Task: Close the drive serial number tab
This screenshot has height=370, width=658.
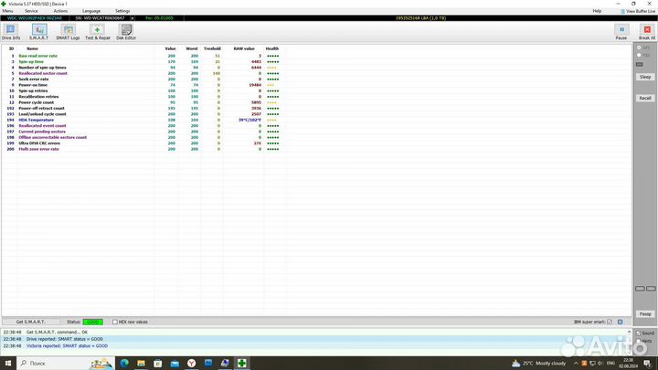Action: point(133,18)
